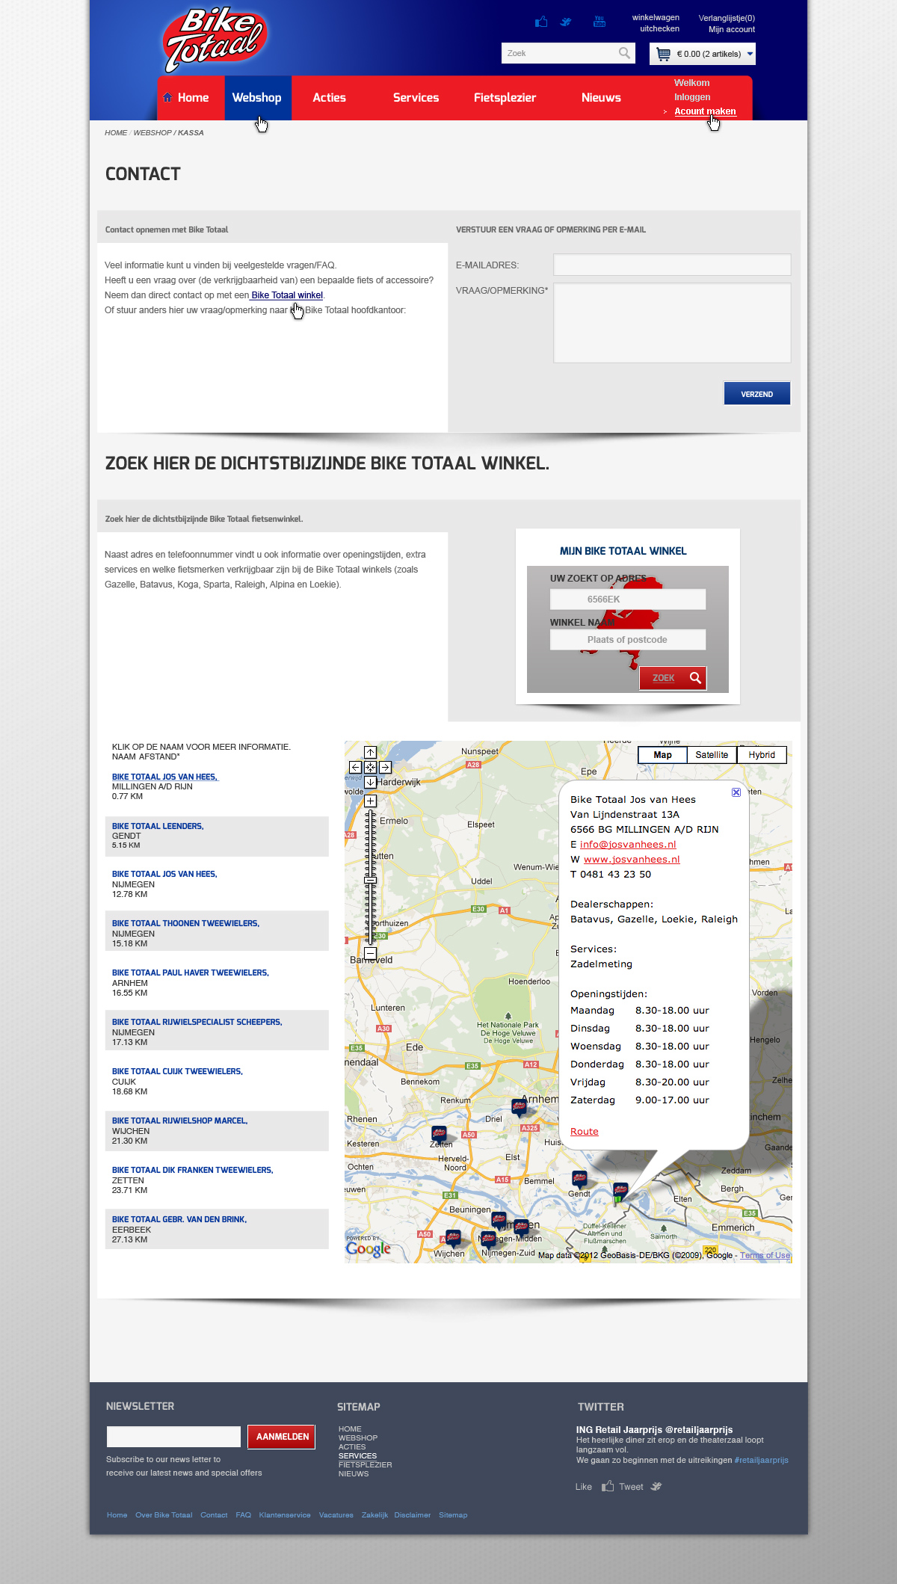The image size is (897, 1584).
Task: Open the Webshop menu
Action: [257, 97]
